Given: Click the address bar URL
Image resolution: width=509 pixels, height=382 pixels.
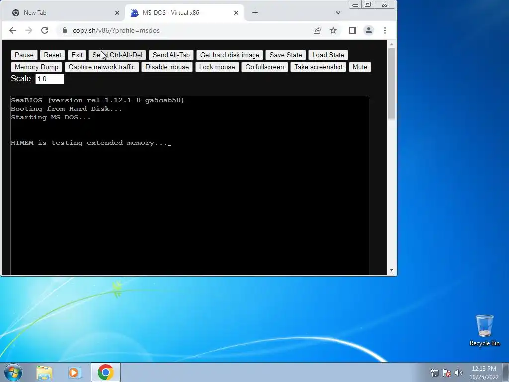Looking at the screenshot, I should point(116,30).
